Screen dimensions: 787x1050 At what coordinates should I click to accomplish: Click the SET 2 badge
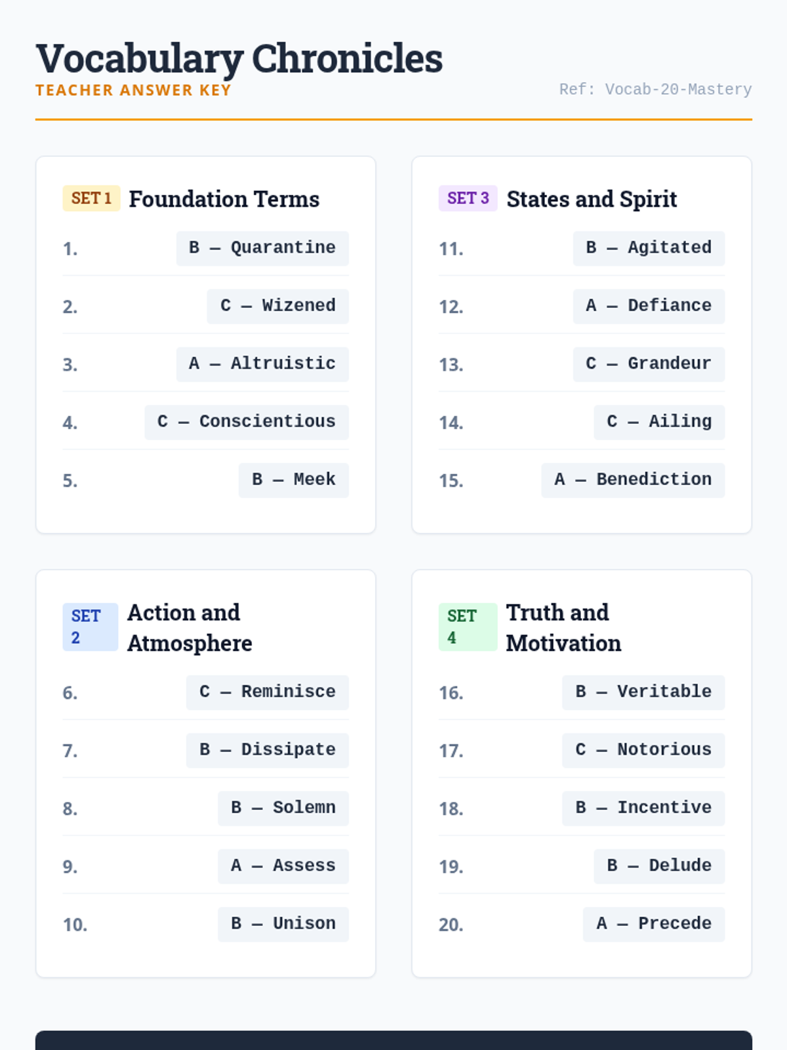[90, 627]
